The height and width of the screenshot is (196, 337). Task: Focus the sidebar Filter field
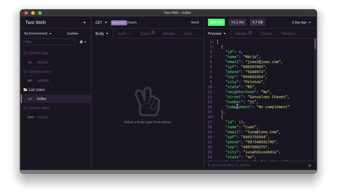tap(49, 42)
